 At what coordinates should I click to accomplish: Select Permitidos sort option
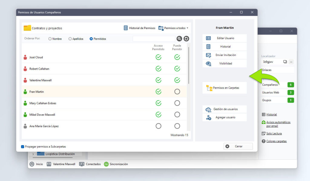click(98, 39)
